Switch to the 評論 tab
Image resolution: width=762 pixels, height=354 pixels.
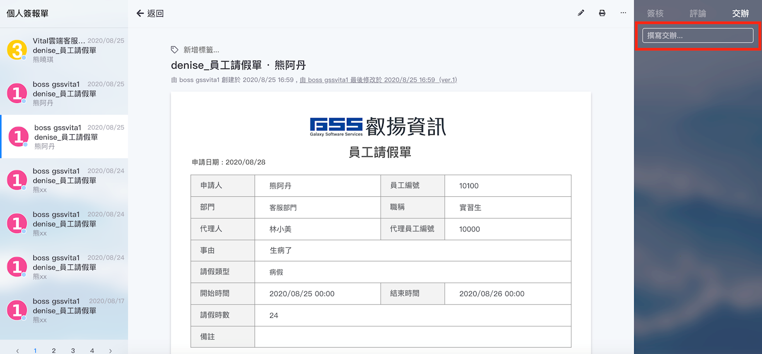pos(698,13)
